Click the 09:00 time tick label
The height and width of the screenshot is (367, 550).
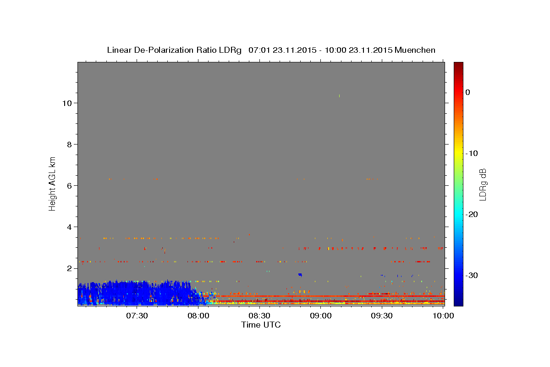[x=321, y=316]
